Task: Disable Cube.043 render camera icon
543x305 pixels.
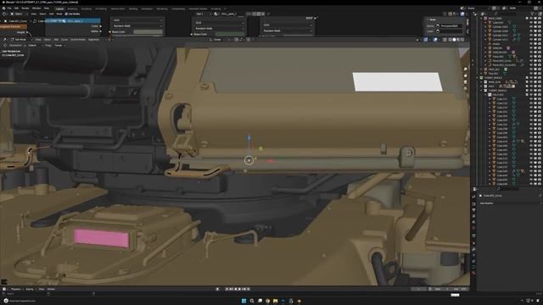Action: (540, 23)
